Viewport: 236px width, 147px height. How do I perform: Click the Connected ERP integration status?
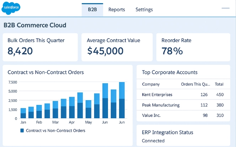(x=153, y=141)
